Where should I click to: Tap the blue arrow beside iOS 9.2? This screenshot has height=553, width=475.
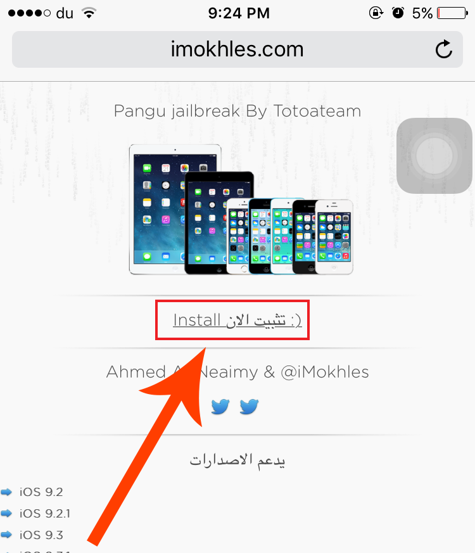point(6,492)
